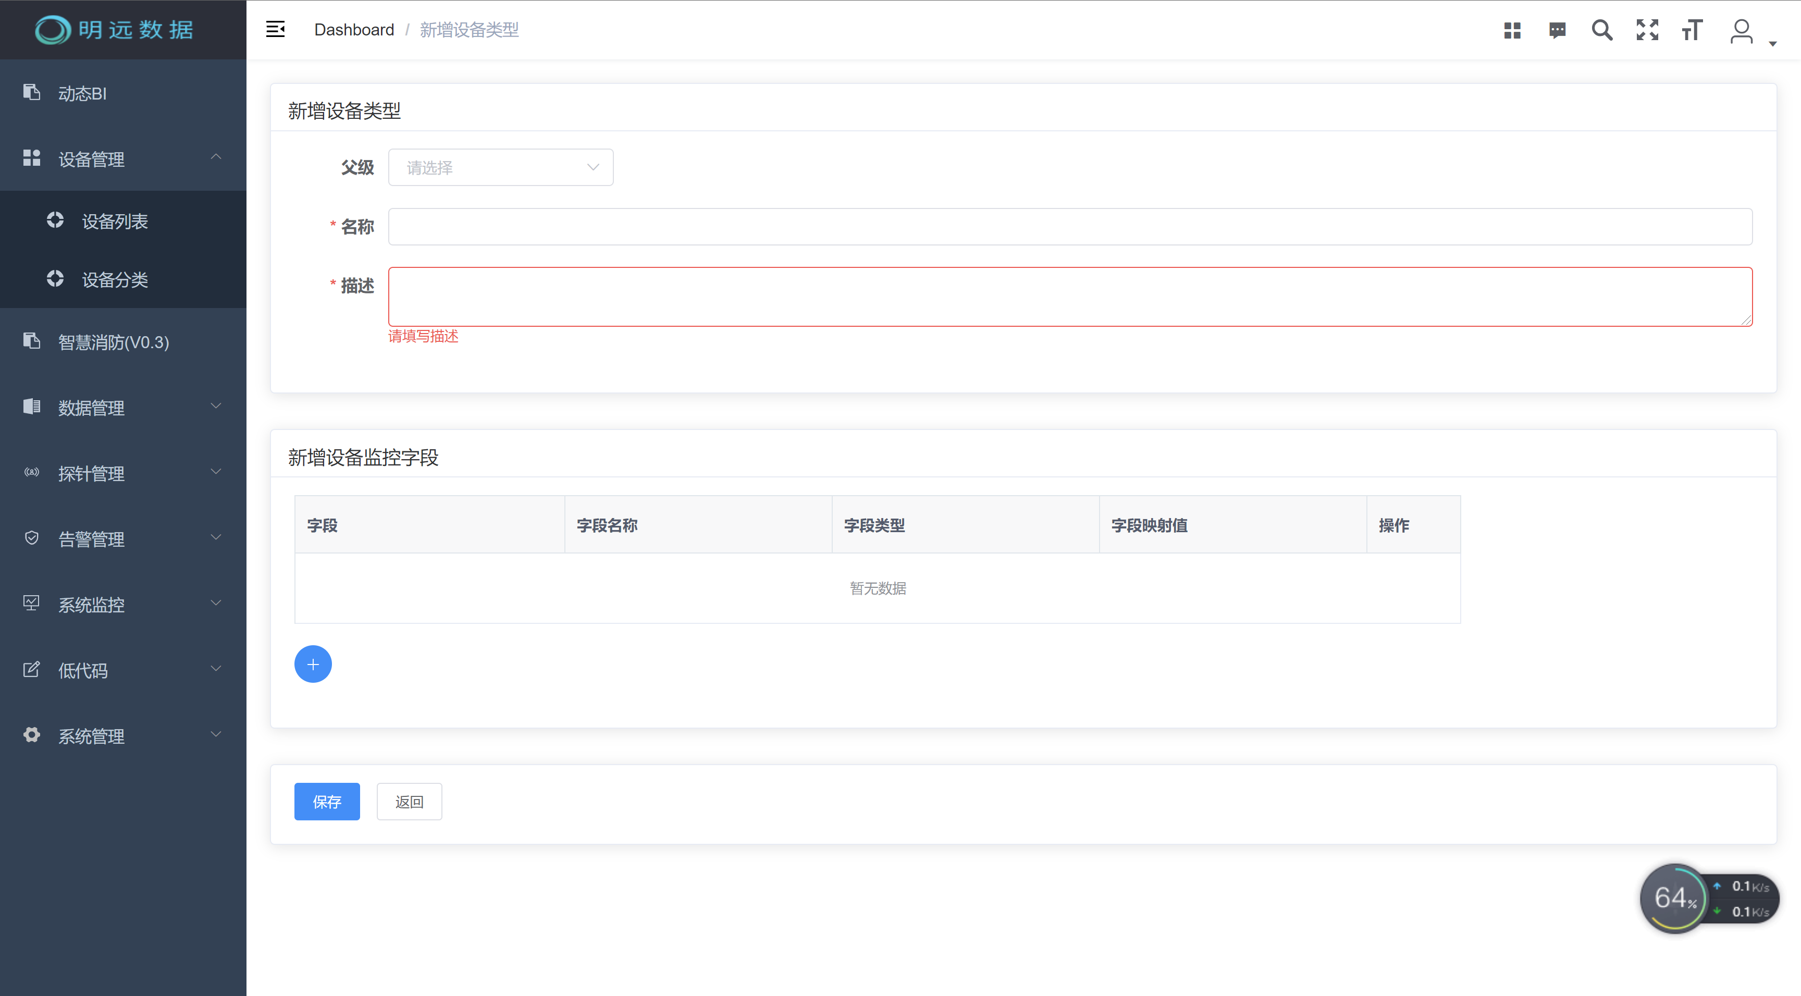The height and width of the screenshot is (996, 1801).
Task: Click the 设备分类 circle icon
Action: click(x=55, y=279)
